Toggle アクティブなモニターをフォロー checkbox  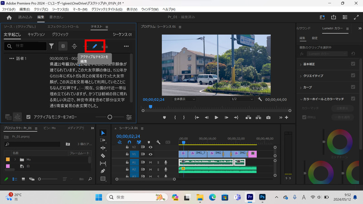28,117
